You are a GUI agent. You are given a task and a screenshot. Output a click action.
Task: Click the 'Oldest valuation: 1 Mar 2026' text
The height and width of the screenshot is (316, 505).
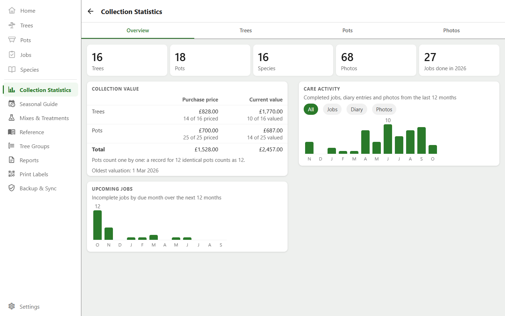(x=125, y=170)
